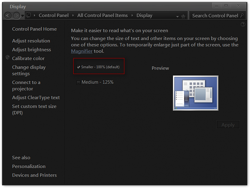The height and width of the screenshot is (188, 250).
Task: Refresh the address bar location
Action: pyautogui.click(x=183, y=16)
